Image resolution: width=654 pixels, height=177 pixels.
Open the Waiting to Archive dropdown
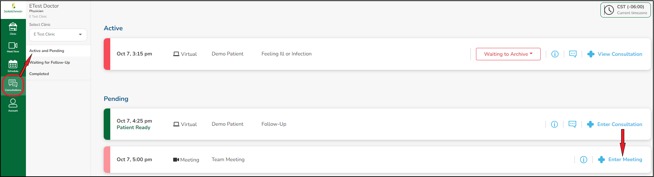[508, 54]
